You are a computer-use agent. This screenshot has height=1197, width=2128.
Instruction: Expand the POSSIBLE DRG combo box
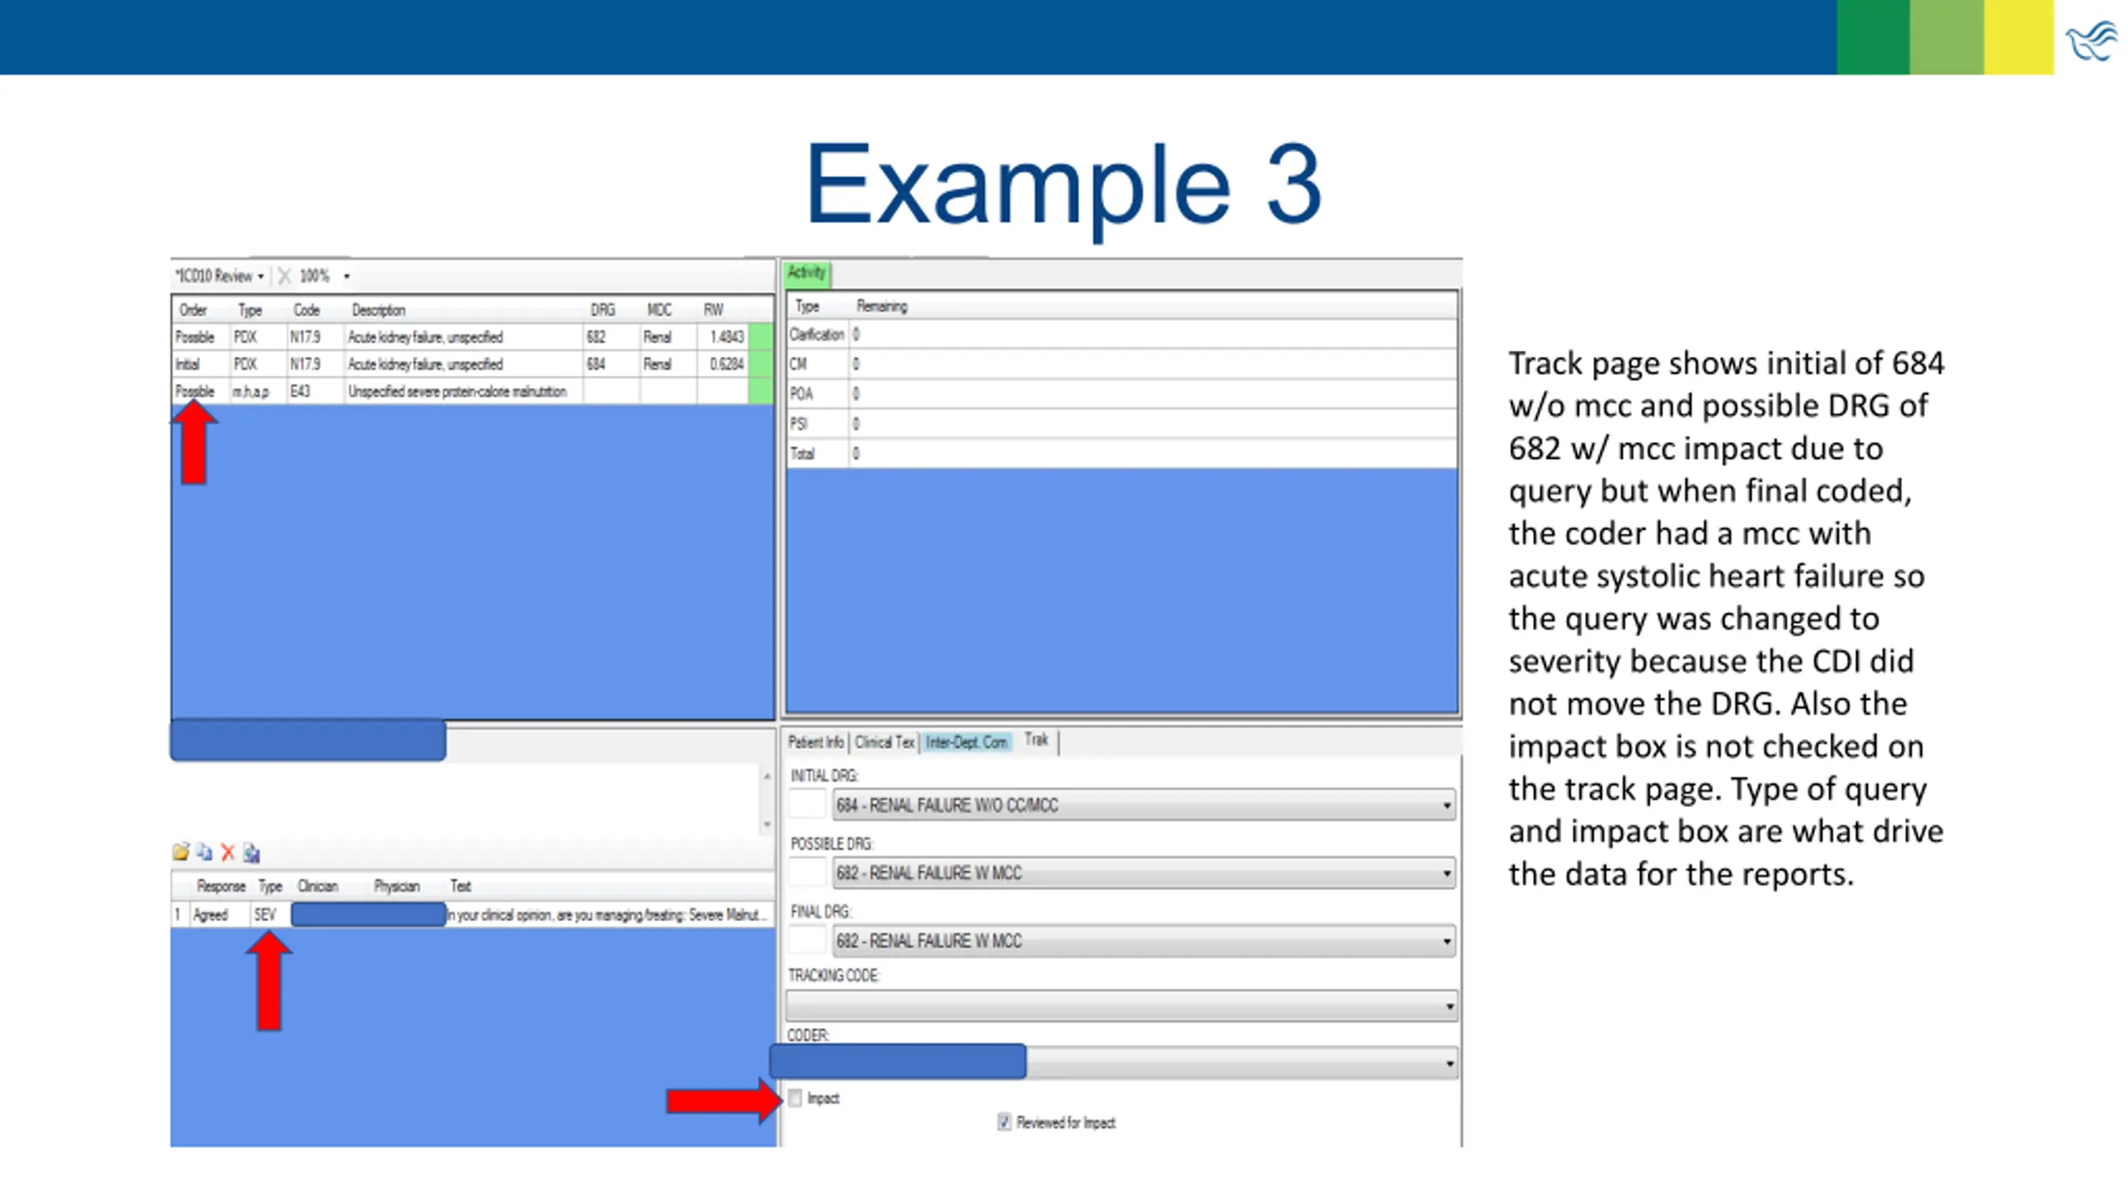1446,873
